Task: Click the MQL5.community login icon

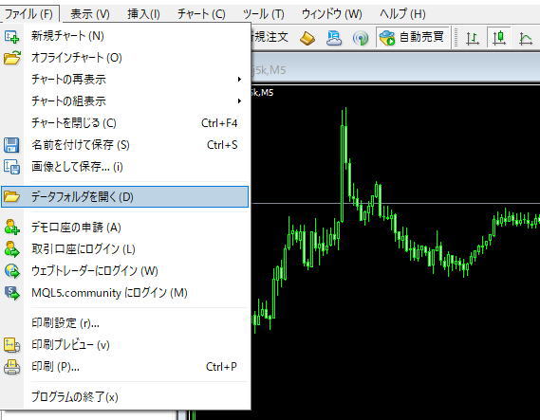Action: coord(12,293)
